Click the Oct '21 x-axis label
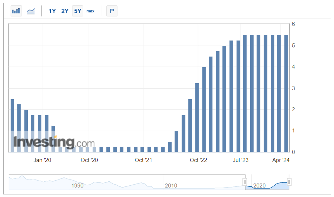The height and width of the screenshot is (197, 334). click(143, 160)
